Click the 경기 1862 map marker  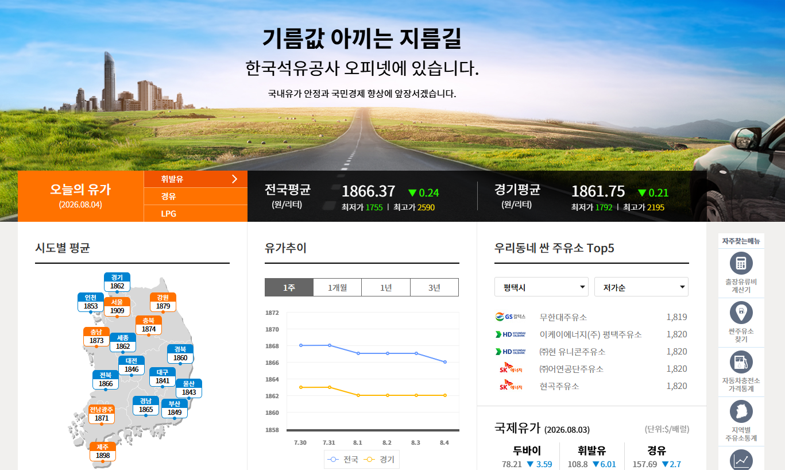point(117,282)
